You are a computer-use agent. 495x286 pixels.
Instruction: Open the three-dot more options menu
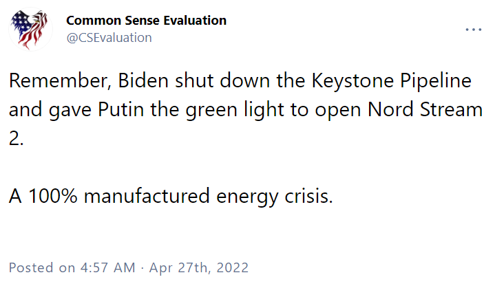pos(473,30)
